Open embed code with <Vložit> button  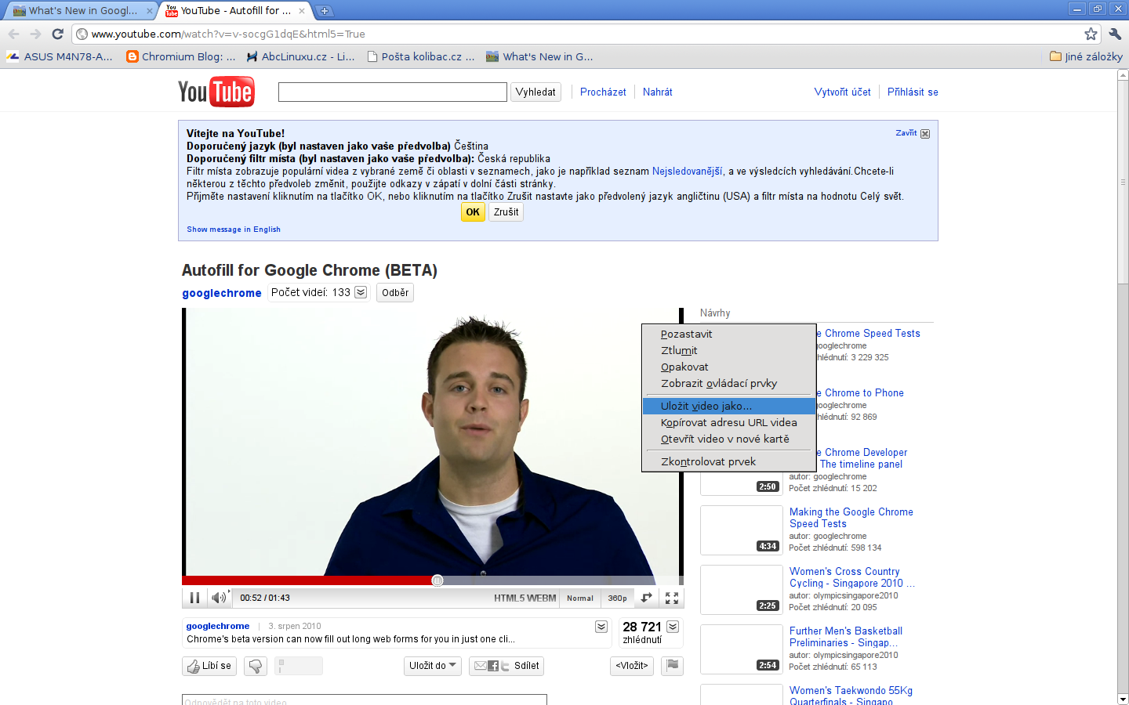[632, 666]
